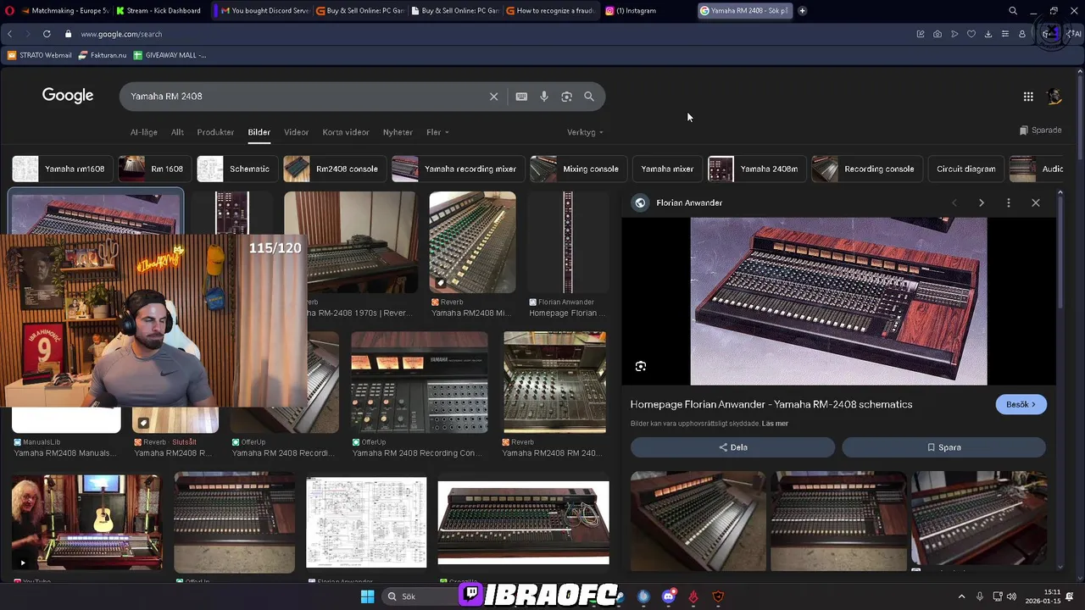
Task: Click the Besök visit button
Action: [x=1021, y=405]
